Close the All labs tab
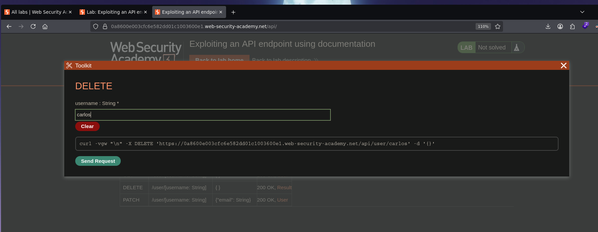 pos(70,12)
